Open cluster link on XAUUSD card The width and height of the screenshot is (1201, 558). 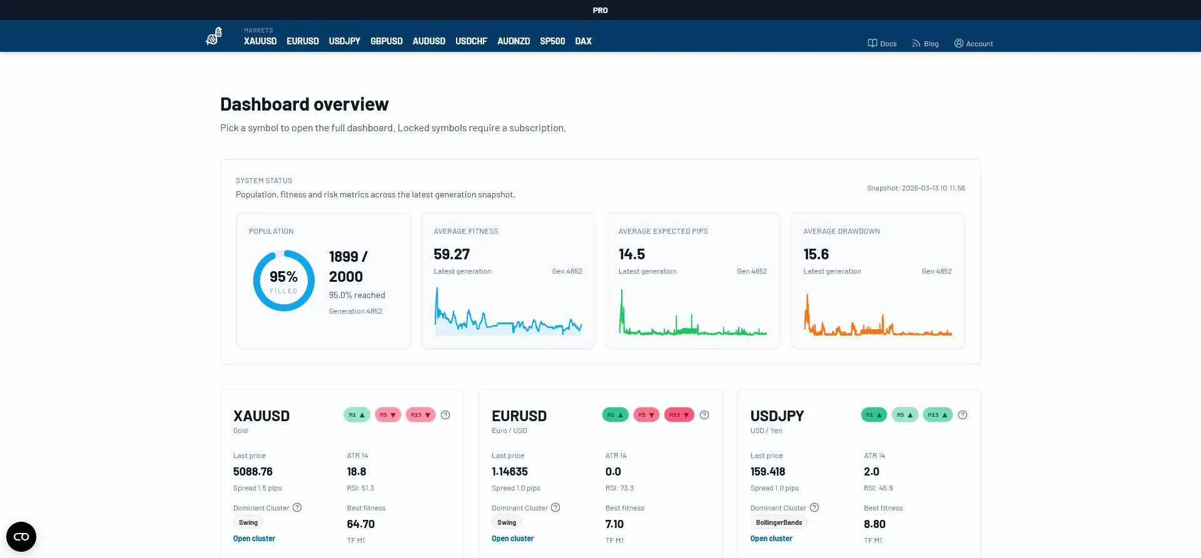point(254,539)
